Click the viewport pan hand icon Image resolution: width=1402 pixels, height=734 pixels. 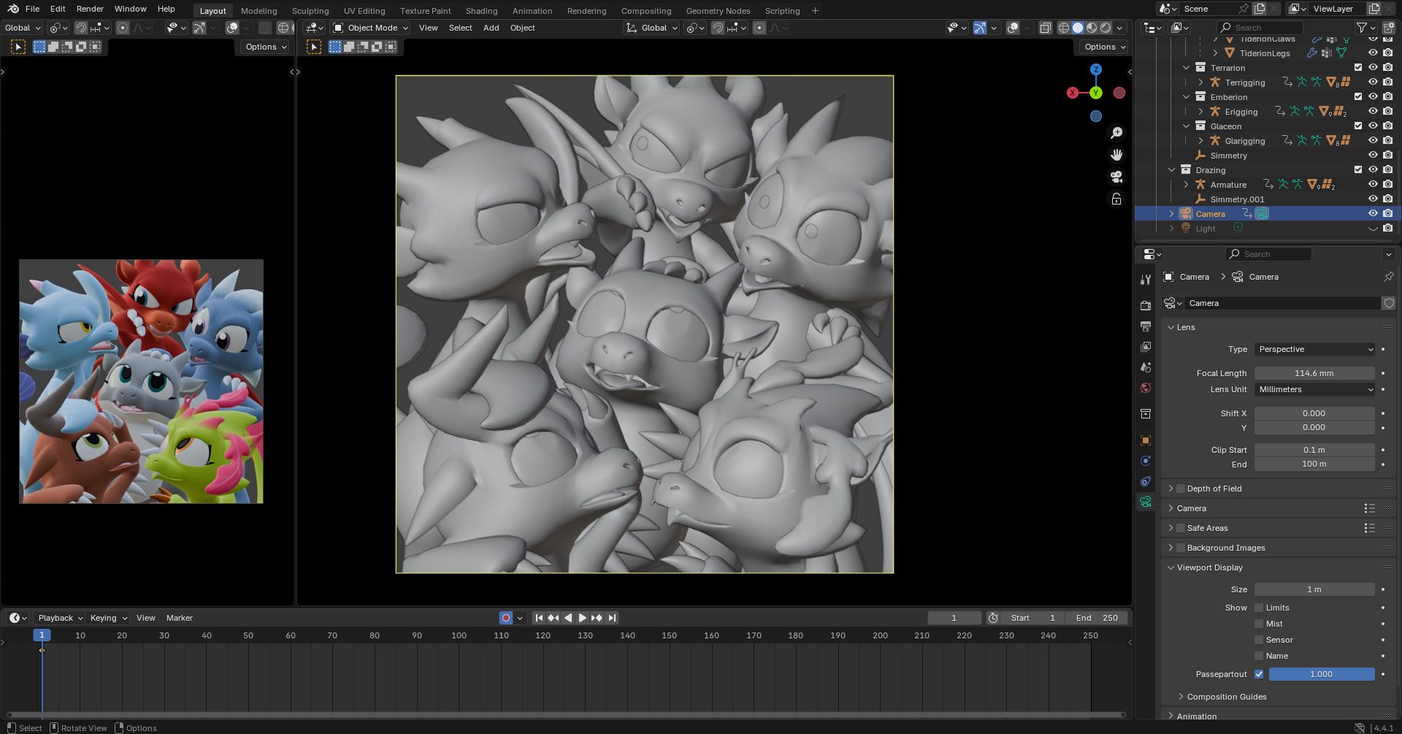coord(1116,155)
